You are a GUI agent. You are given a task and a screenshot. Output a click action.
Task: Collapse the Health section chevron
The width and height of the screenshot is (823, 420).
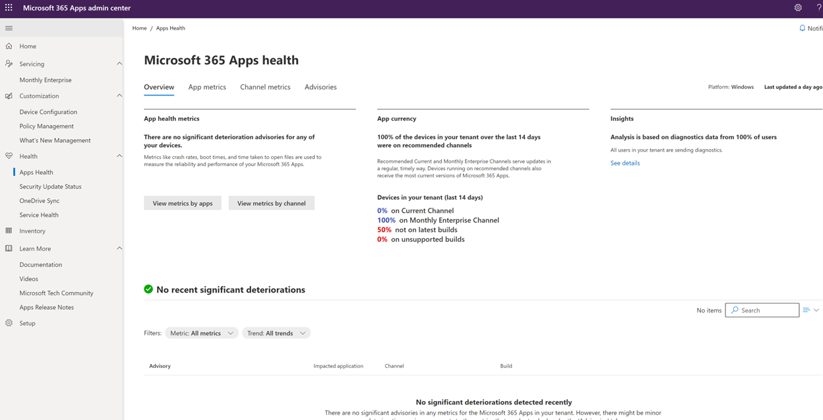119,156
